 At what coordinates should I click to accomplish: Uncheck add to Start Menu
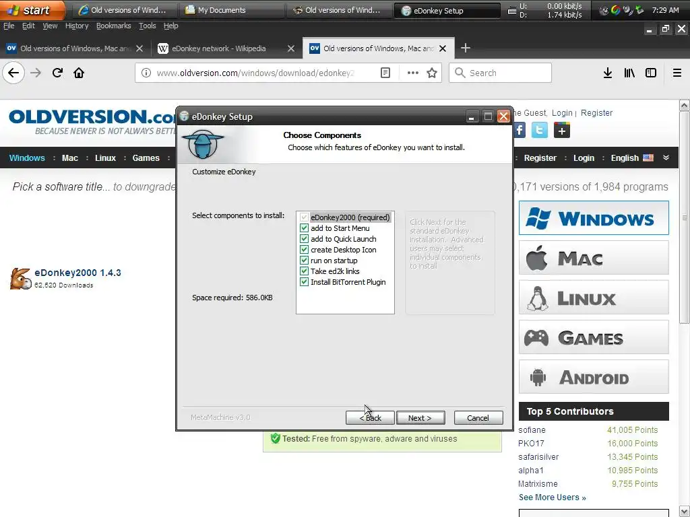[x=304, y=228]
